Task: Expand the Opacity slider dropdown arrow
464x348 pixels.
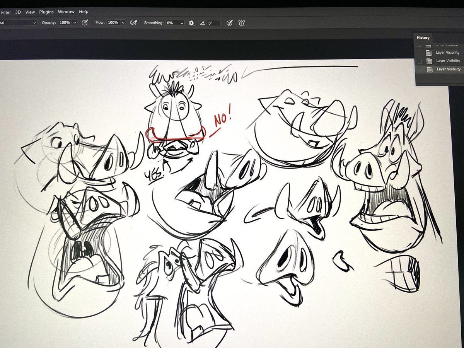Action: click(75, 23)
